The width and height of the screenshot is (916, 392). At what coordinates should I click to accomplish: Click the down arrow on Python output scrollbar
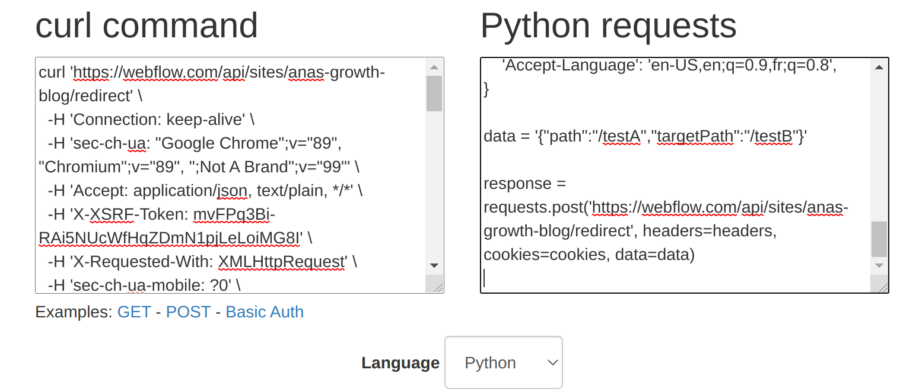click(x=879, y=265)
